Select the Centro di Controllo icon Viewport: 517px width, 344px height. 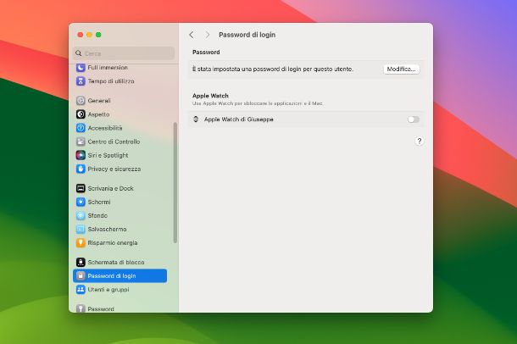click(x=81, y=141)
